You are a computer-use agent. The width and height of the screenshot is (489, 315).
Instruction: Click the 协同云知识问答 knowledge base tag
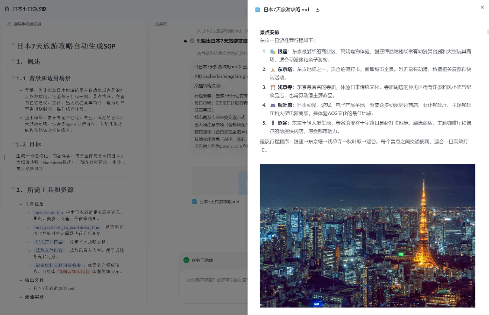coord(74,271)
